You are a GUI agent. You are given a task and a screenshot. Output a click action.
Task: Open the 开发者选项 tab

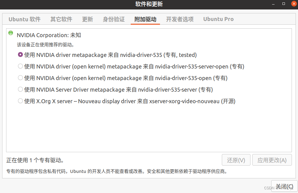click(180, 19)
